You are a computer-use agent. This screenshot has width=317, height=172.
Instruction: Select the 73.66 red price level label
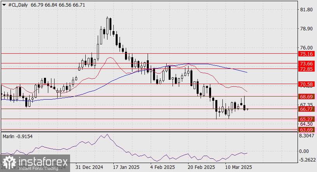[x=306, y=64]
